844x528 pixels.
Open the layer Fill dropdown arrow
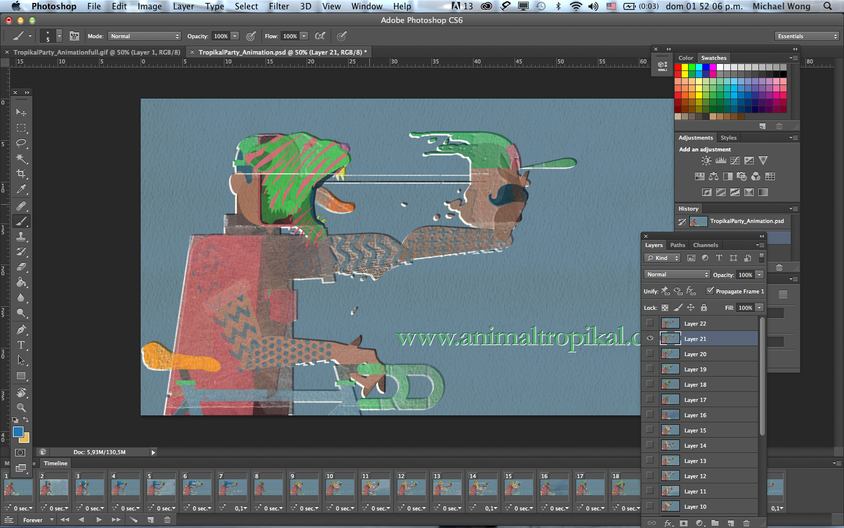point(760,307)
